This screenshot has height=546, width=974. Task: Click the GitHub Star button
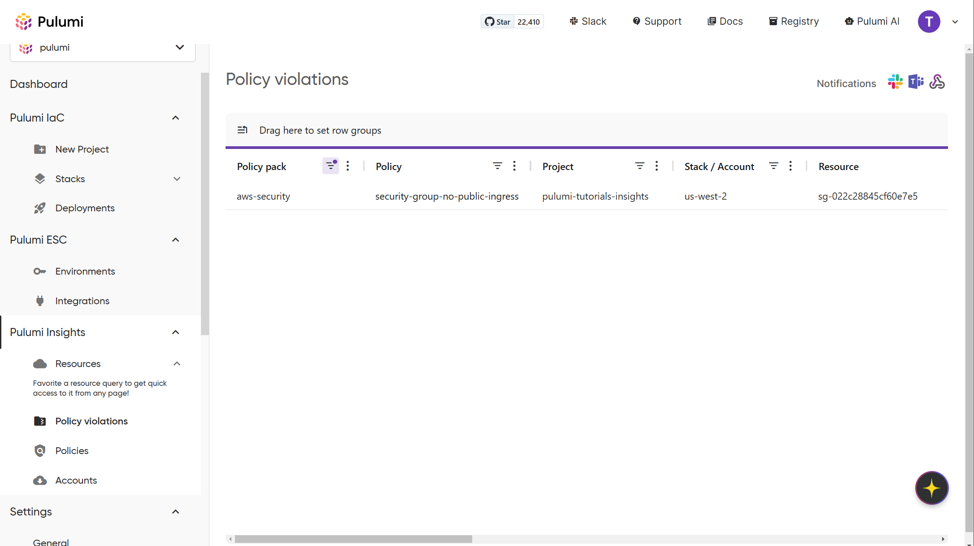coord(498,22)
